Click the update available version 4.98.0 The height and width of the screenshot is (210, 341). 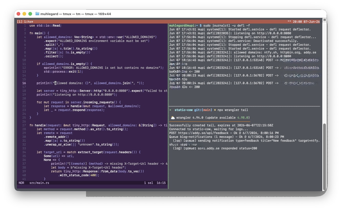click(243, 118)
